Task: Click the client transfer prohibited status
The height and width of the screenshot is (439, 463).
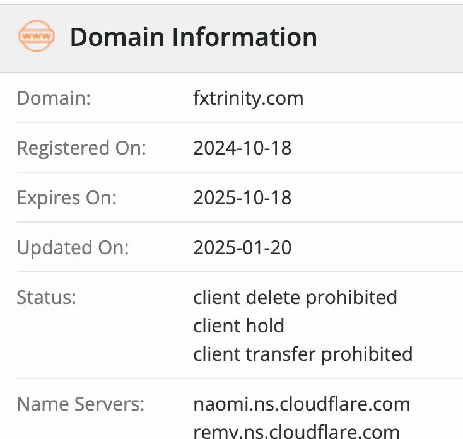Action: pyautogui.click(x=303, y=354)
